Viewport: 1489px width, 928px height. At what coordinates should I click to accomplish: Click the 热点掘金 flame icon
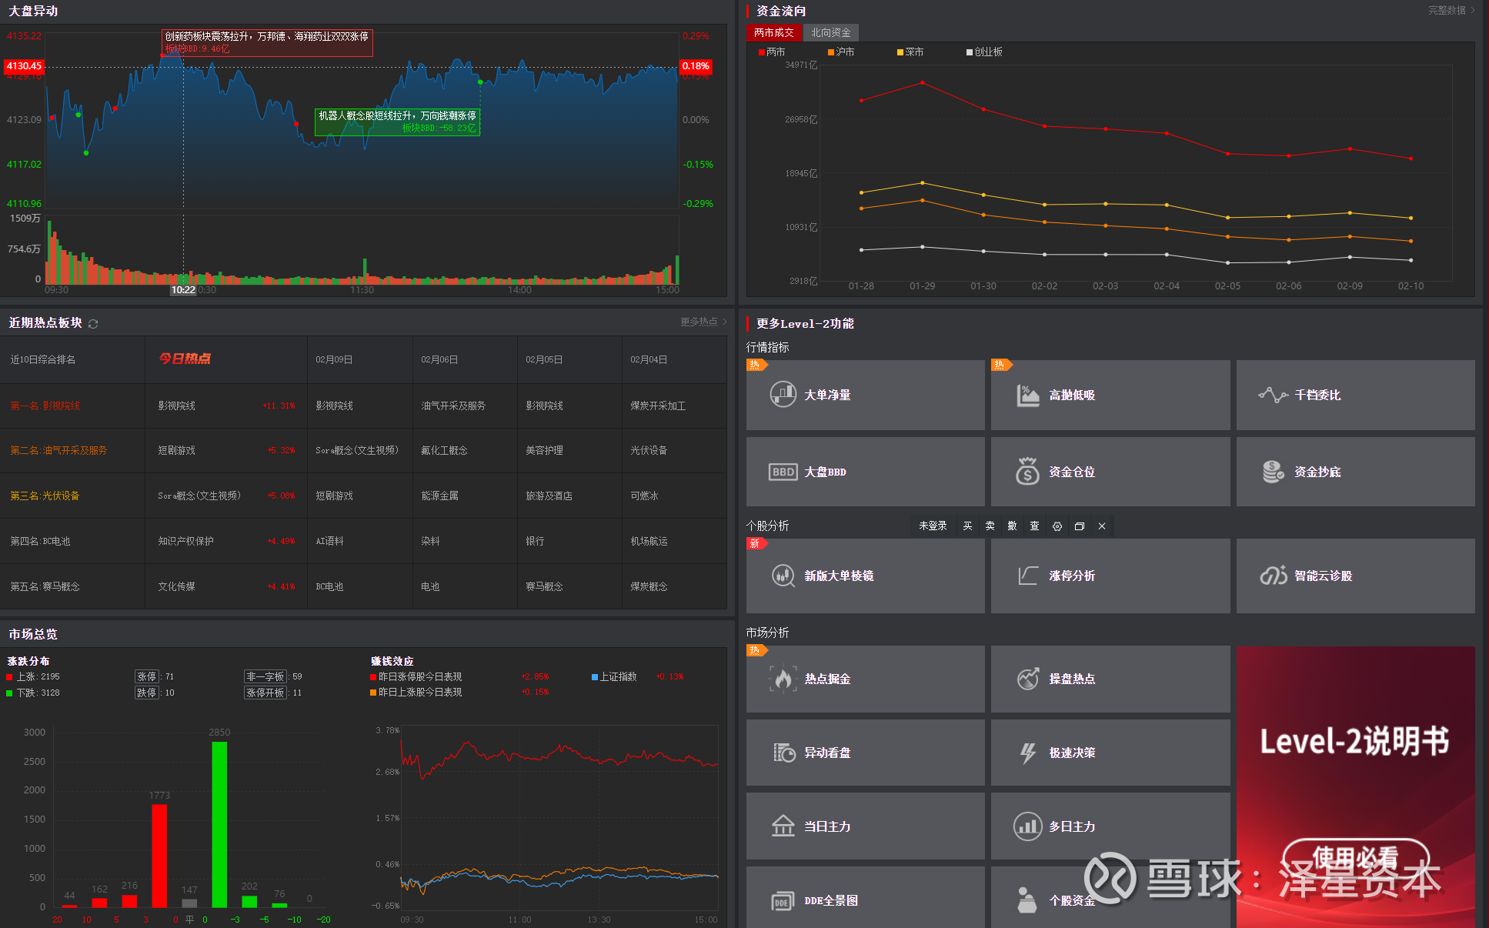783,679
